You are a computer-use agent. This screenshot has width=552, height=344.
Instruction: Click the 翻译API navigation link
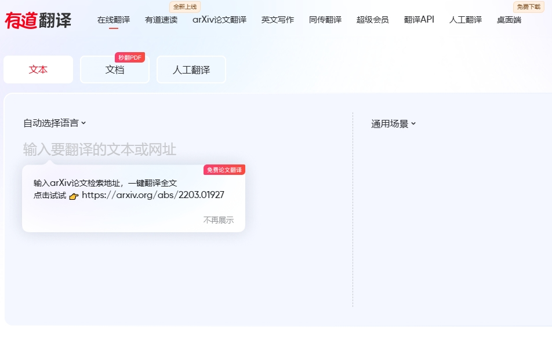419,20
